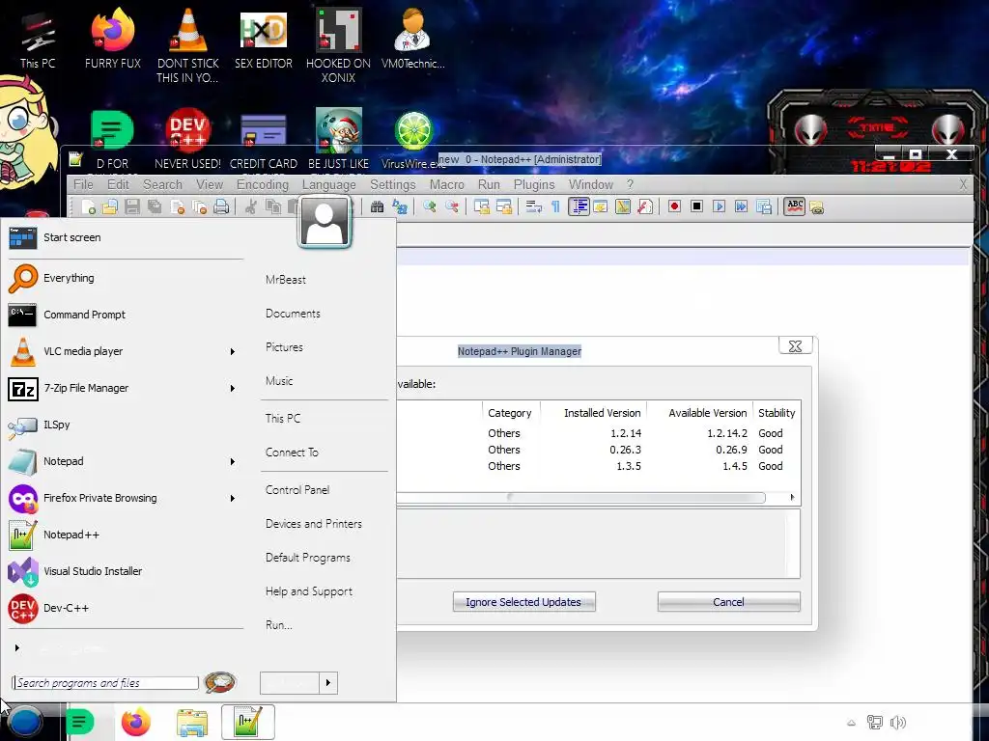Click Firefox icon on taskbar
Image resolution: width=989 pixels, height=741 pixels.
click(136, 722)
